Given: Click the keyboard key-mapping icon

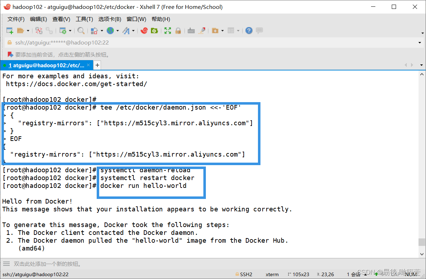Looking at the screenshot, I should click(x=191, y=31).
